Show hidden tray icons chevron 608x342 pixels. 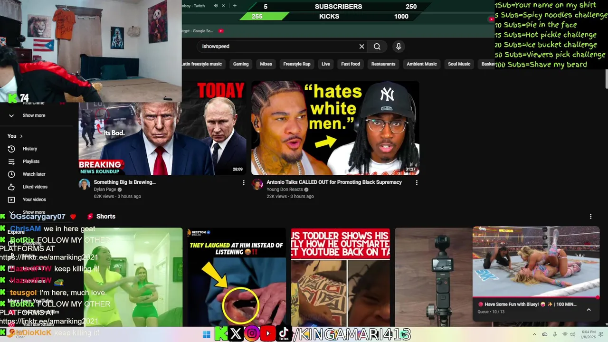[x=534, y=335]
